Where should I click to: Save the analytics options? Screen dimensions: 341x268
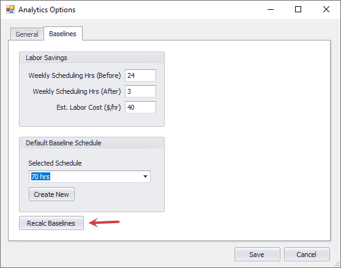click(257, 255)
